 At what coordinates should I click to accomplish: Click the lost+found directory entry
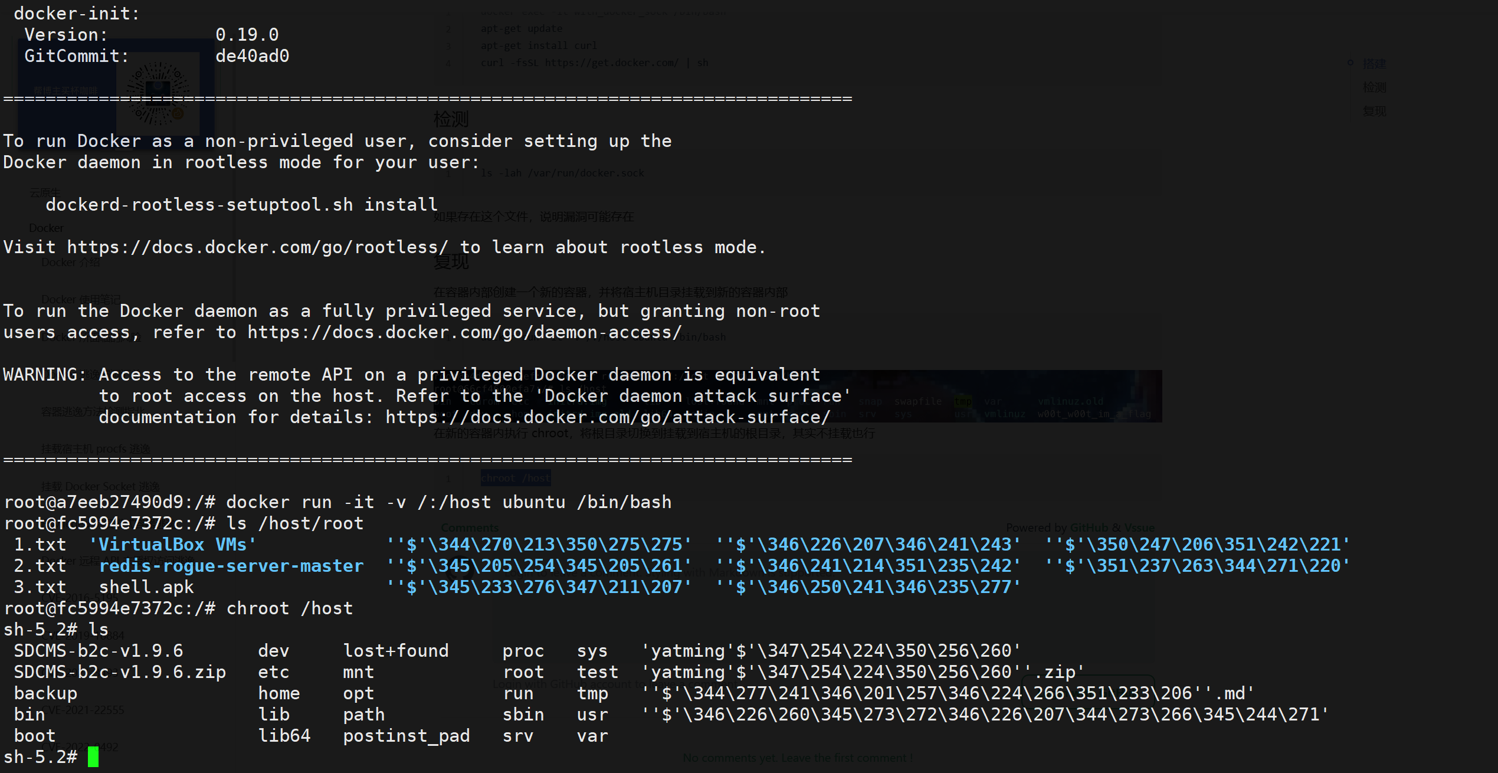[396, 651]
